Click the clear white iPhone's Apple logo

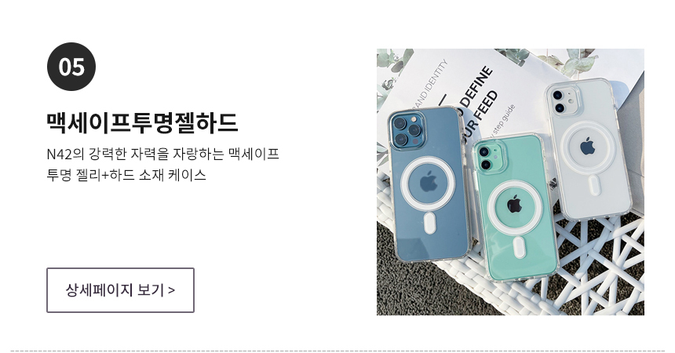(x=587, y=147)
